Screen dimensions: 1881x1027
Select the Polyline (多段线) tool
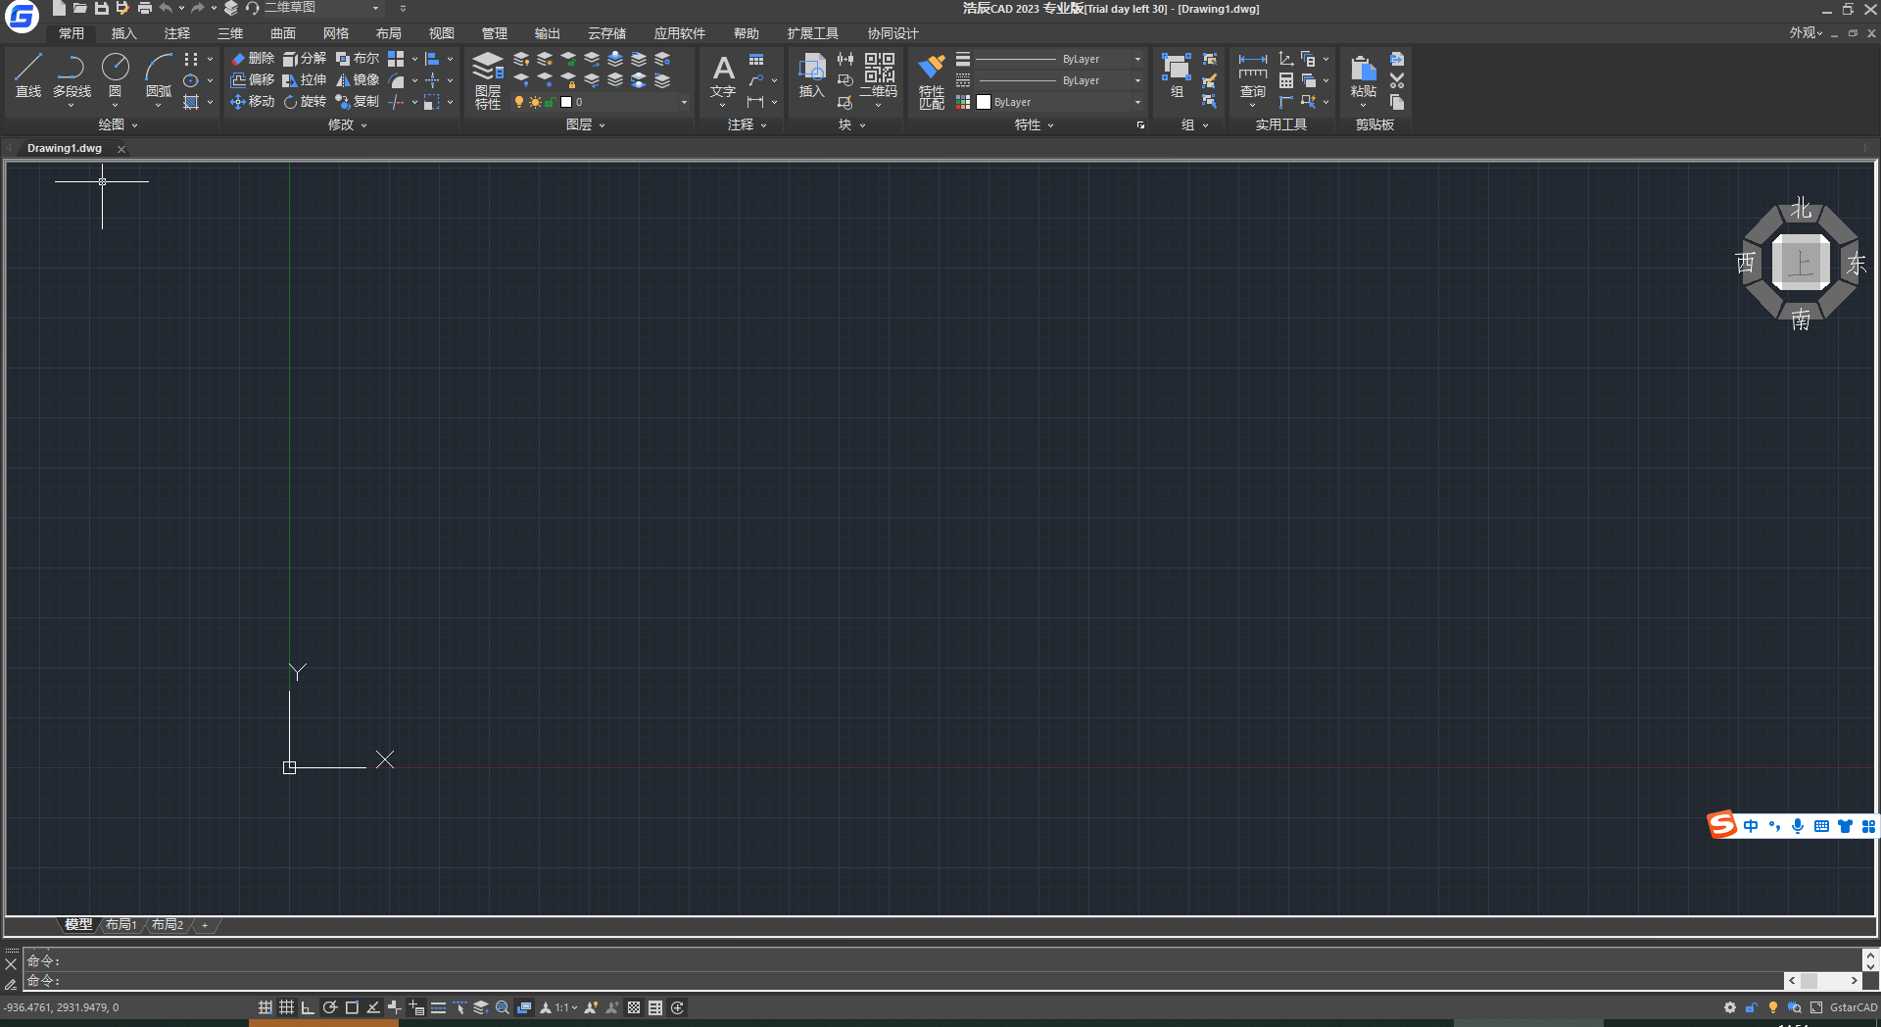(x=72, y=75)
